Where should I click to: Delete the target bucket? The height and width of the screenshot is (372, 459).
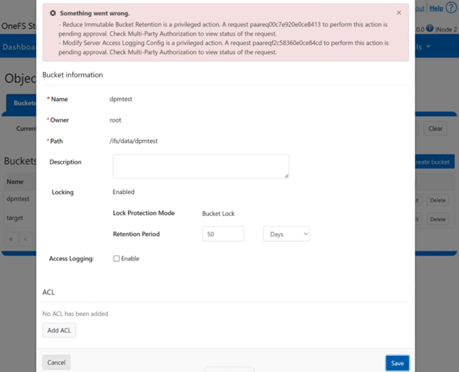coord(438,219)
